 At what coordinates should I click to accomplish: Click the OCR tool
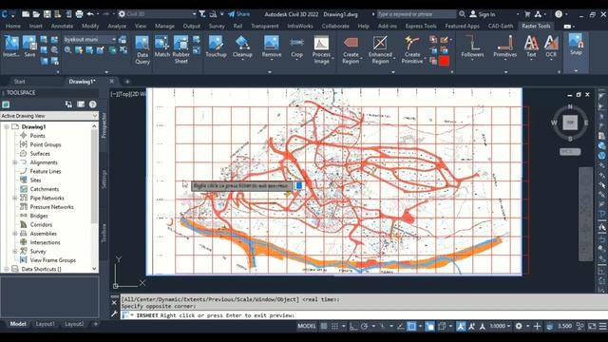click(551, 47)
